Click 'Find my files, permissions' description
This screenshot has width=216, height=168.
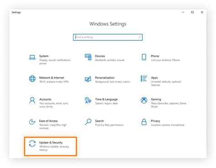109,125
